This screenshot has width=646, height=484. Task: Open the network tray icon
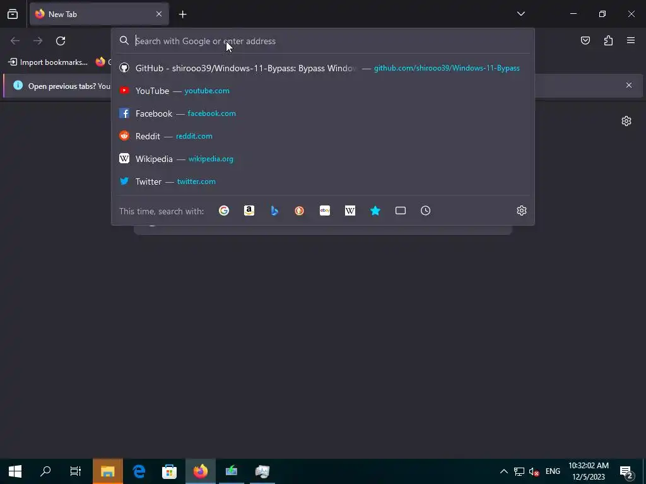(519, 471)
